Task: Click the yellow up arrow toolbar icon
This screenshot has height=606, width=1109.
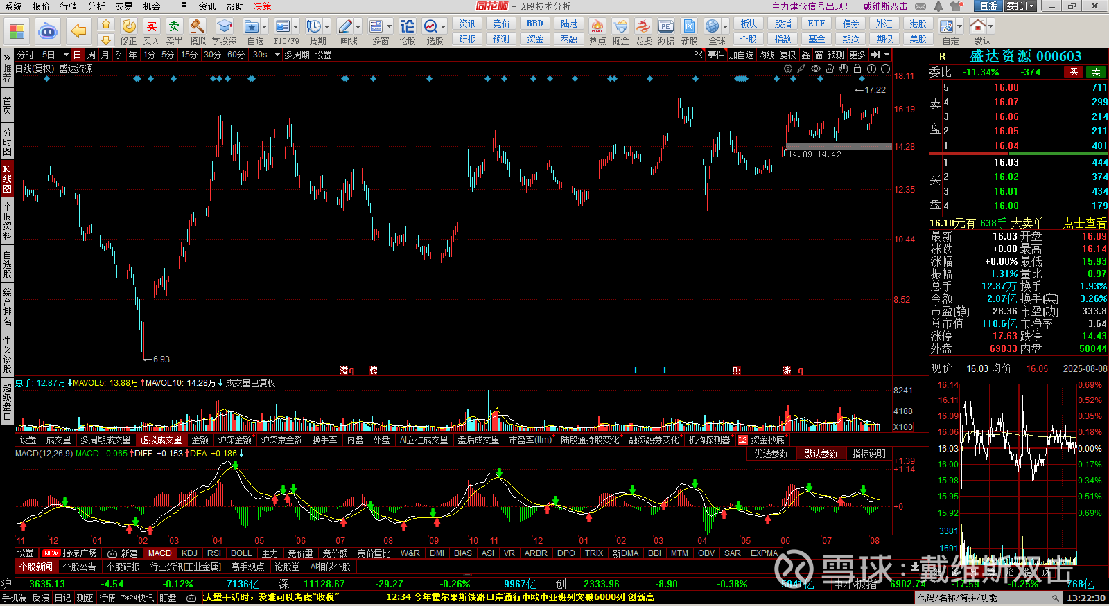Action: point(106,24)
